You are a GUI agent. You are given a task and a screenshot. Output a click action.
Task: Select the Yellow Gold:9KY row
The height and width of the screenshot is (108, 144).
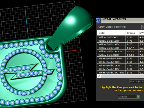[121, 37]
